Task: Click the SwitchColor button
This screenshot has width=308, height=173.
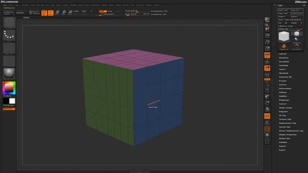Action: (x=9, y=106)
